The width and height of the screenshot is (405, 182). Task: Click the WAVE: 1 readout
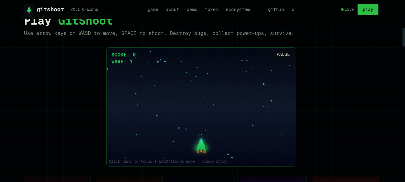tap(122, 62)
